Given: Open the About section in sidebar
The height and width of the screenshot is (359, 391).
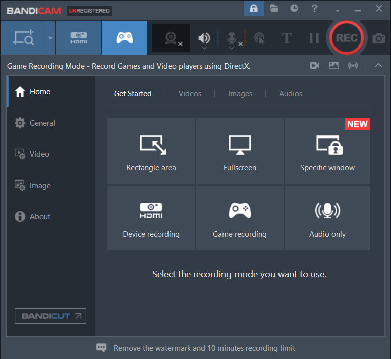Looking at the screenshot, I should point(51,216).
